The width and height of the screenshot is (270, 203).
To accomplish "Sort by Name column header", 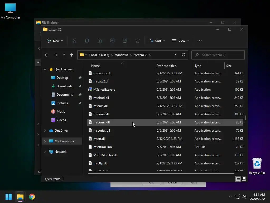I will point(95,66).
